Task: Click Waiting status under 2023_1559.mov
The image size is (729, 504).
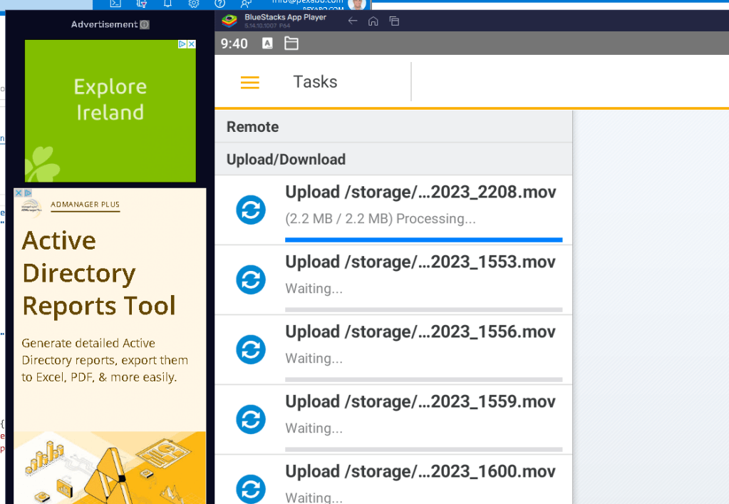Action: pos(314,428)
